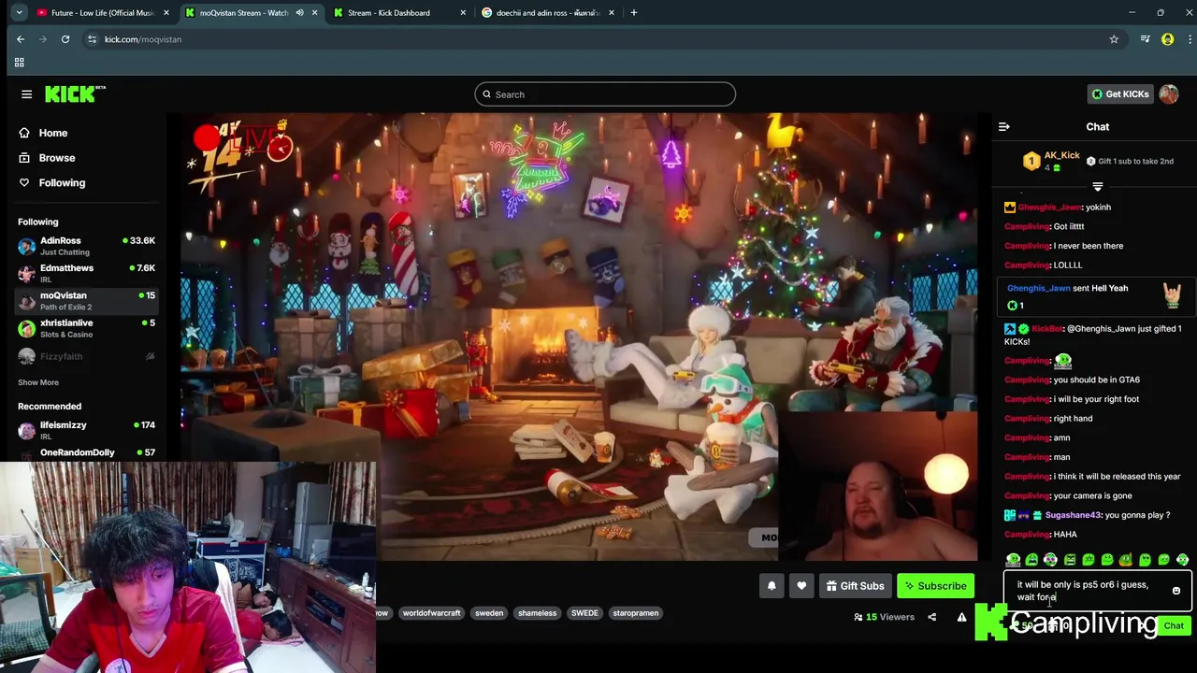The image size is (1197, 673).
Task: Open offline Fizzyfaith channel
Action: click(x=86, y=356)
